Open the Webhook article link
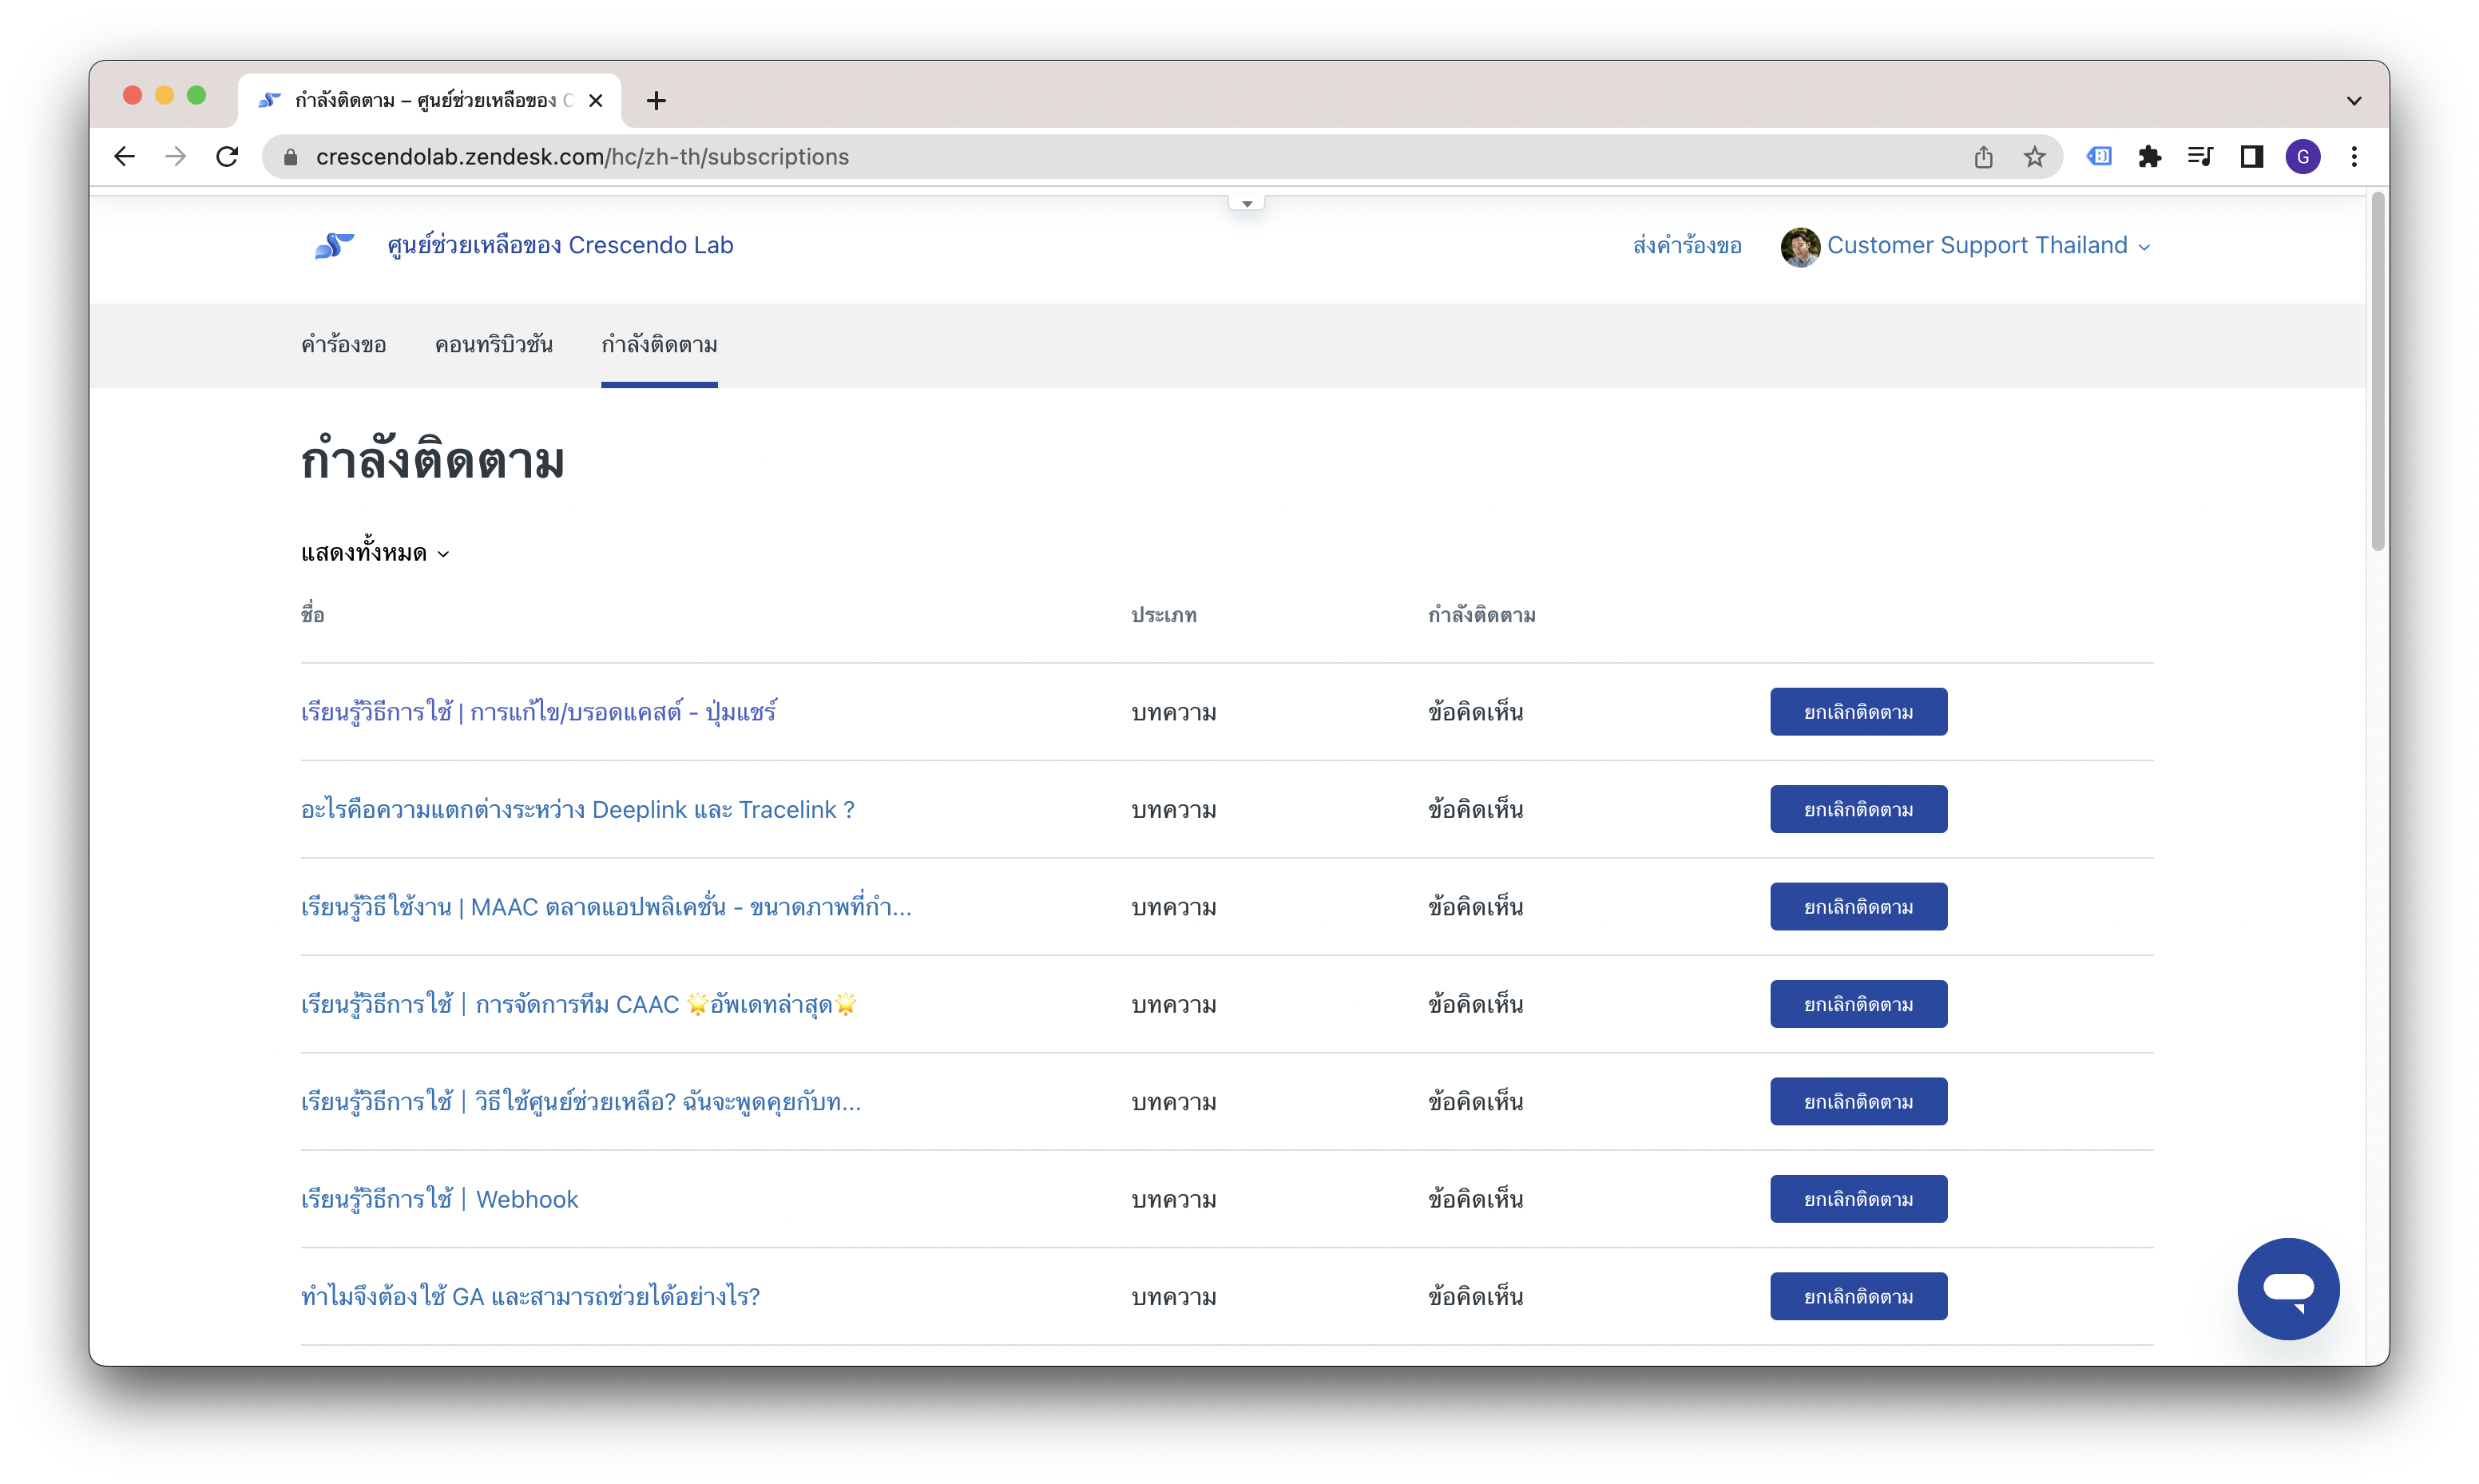Image resolution: width=2479 pixels, height=1484 pixels. click(440, 1199)
